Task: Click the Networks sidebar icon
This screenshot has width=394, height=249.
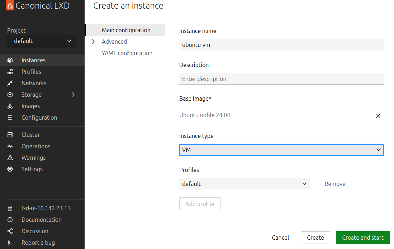Action: pyautogui.click(x=10, y=83)
